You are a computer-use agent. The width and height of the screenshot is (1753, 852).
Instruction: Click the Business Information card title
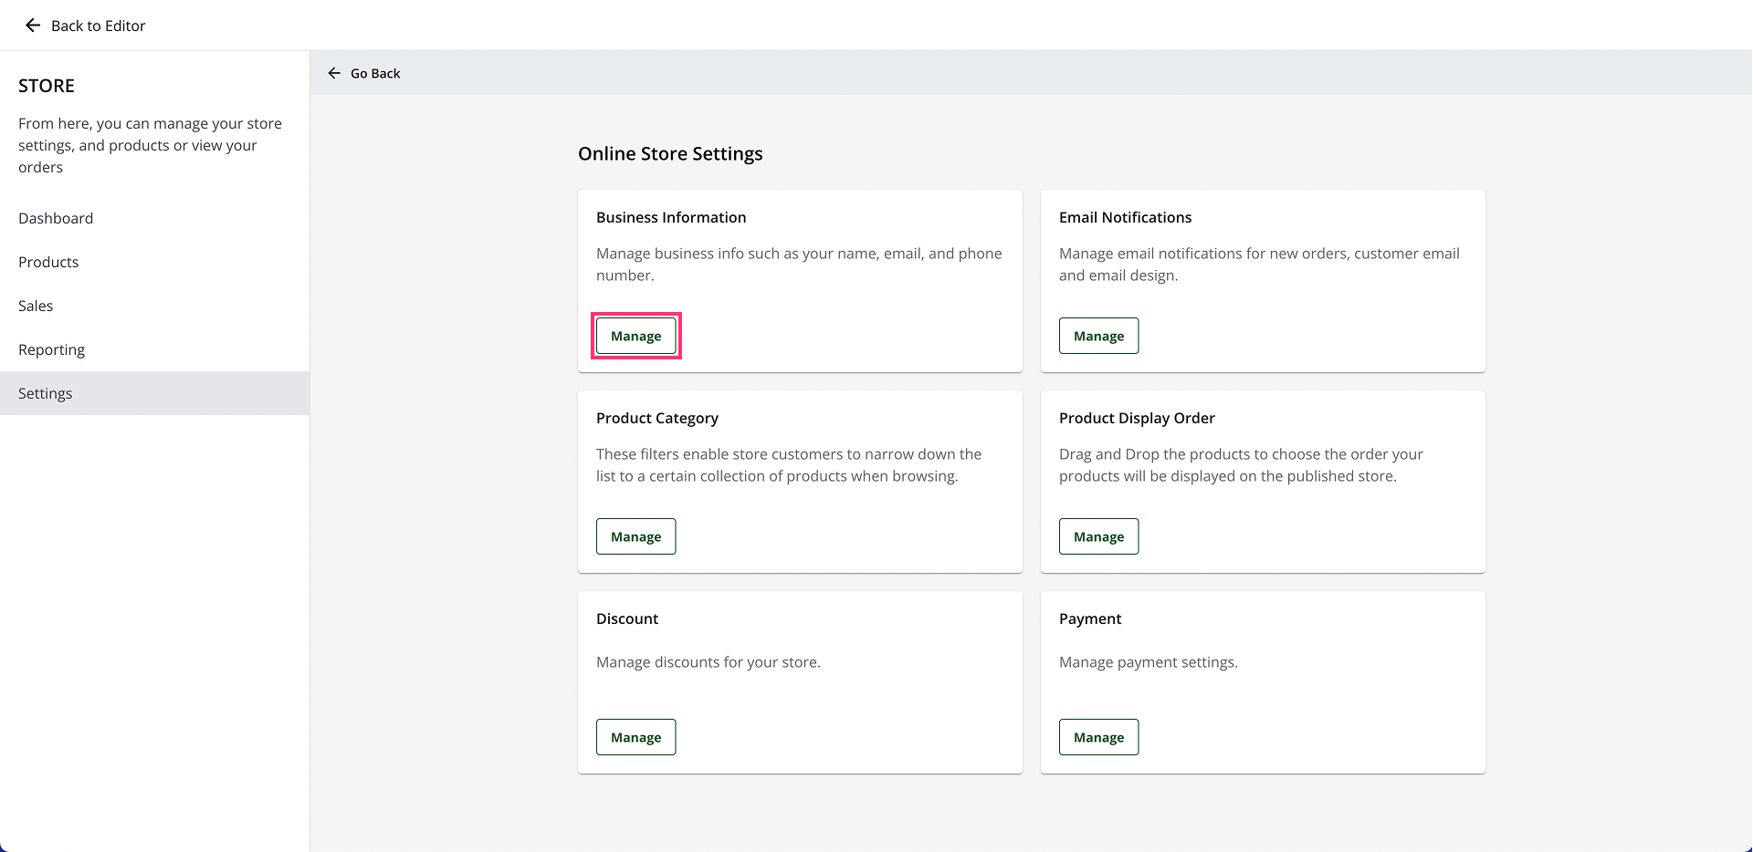pyautogui.click(x=671, y=217)
